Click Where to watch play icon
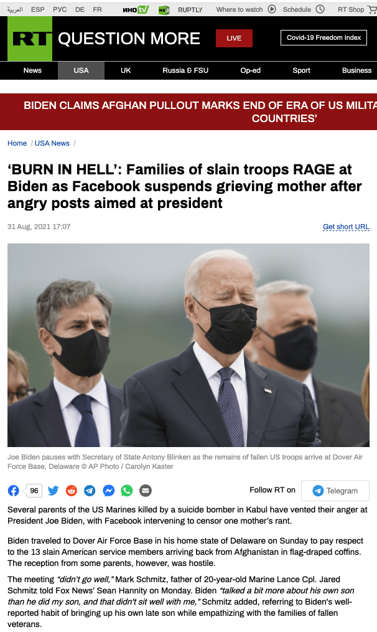377x632 pixels. click(x=272, y=9)
